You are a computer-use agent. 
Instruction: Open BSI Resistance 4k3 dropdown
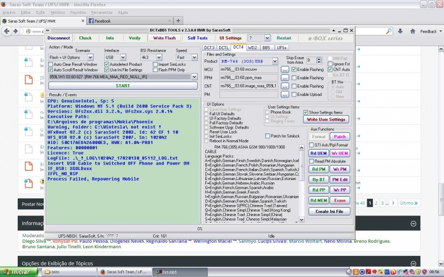[159, 58]
